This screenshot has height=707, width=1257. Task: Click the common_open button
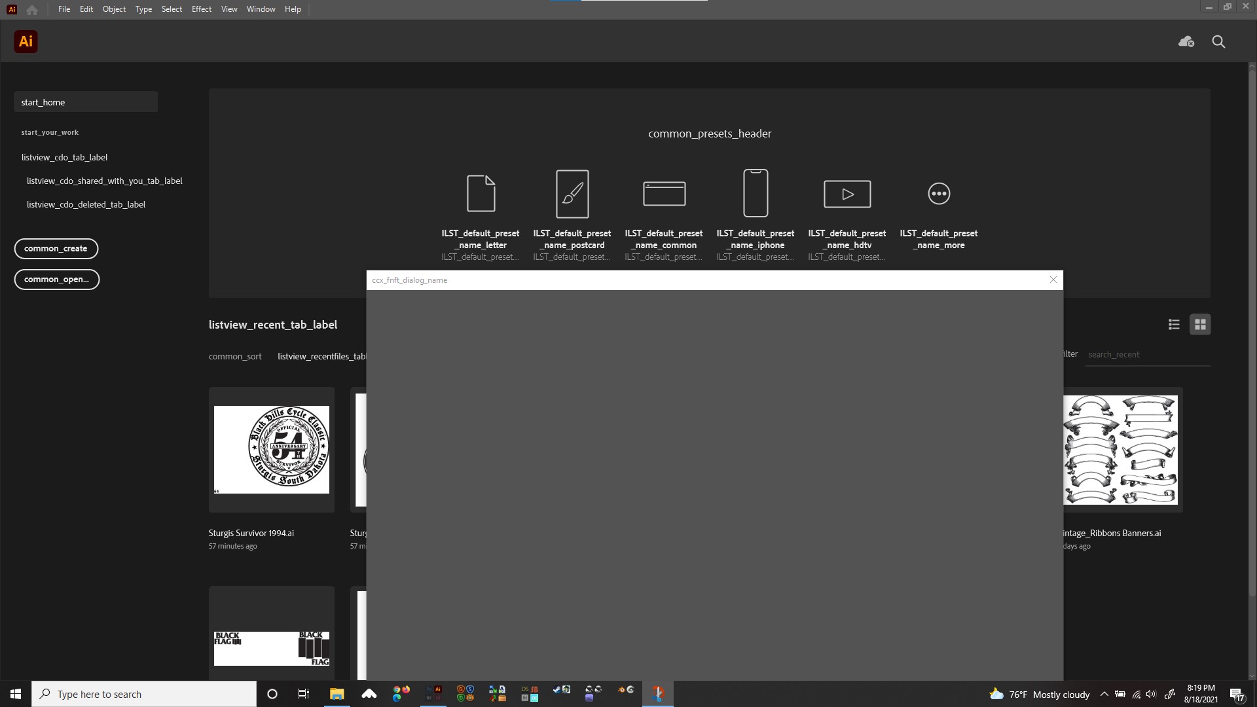click(56, 280)
